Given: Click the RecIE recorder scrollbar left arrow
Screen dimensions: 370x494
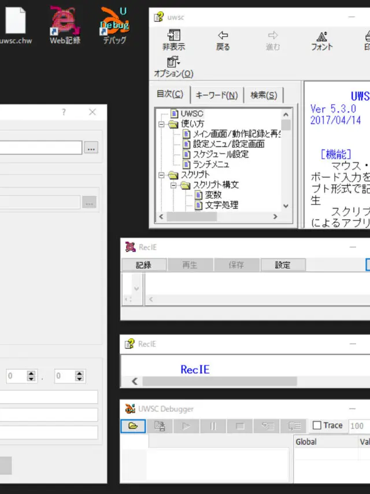Looking at the screenshot, I should [151, 299].
